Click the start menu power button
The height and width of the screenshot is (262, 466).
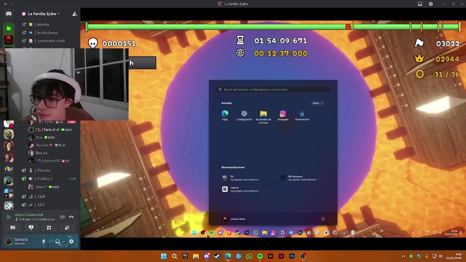pos(323,219)
